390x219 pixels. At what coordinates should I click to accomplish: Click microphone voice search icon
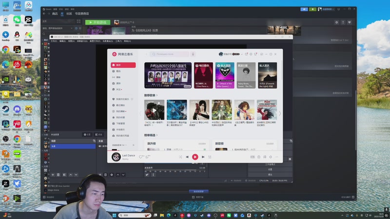coord(193,54)
